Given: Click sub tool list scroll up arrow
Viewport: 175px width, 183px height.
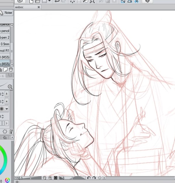Looking at the screenshot, I should pyautogui.click(x=12, y=26).
